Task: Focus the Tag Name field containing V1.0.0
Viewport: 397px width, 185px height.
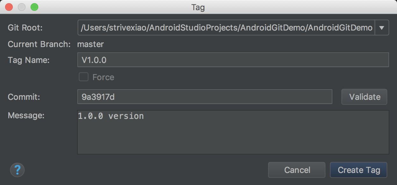Action: click(233, 60)
